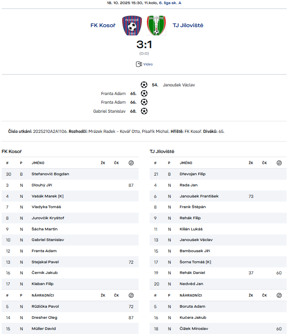
Task: Click the substitution icon in Kosoř Náhradníci header
Action: [131, 295]
